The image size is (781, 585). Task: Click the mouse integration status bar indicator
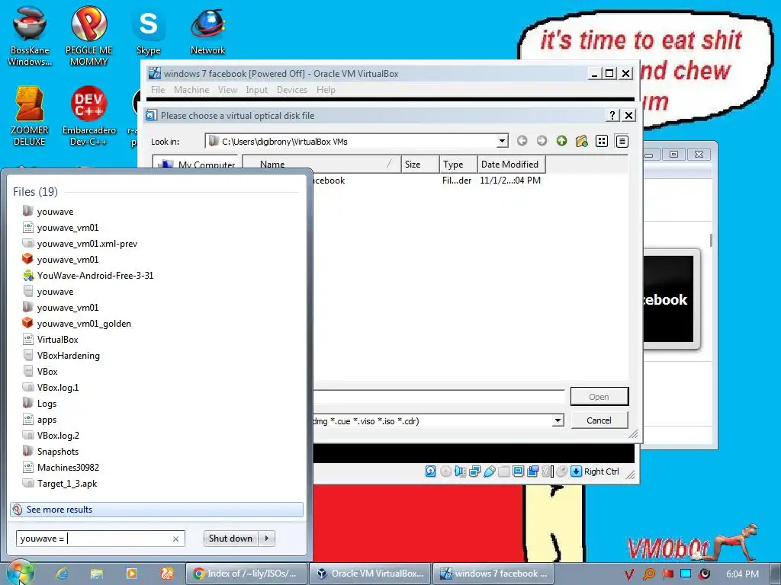pos(561,471)
